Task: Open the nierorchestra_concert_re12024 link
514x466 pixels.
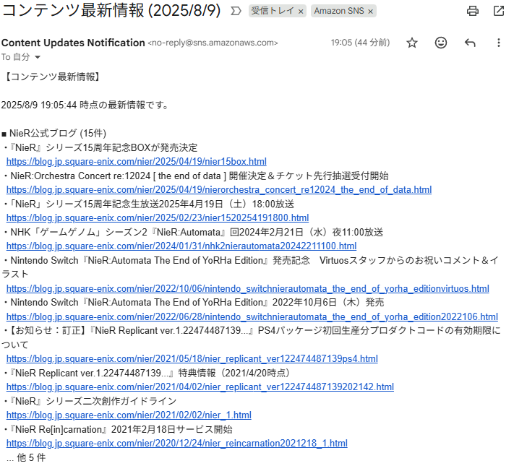Action: coord(219,190)
